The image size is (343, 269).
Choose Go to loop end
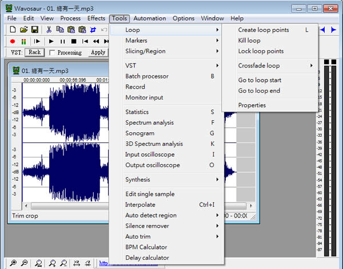click(270, 90)
